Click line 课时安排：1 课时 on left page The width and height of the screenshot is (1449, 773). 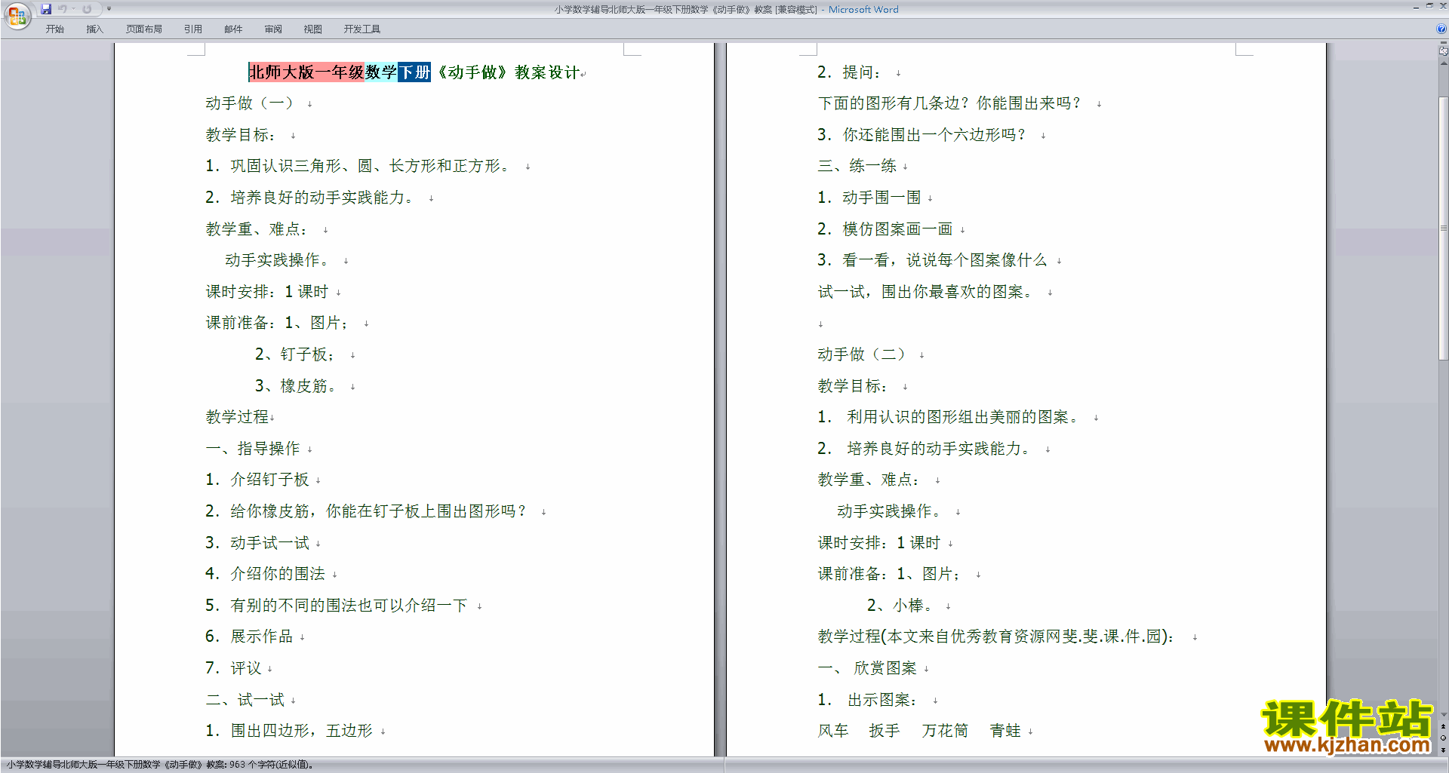(x=267, y=292)
